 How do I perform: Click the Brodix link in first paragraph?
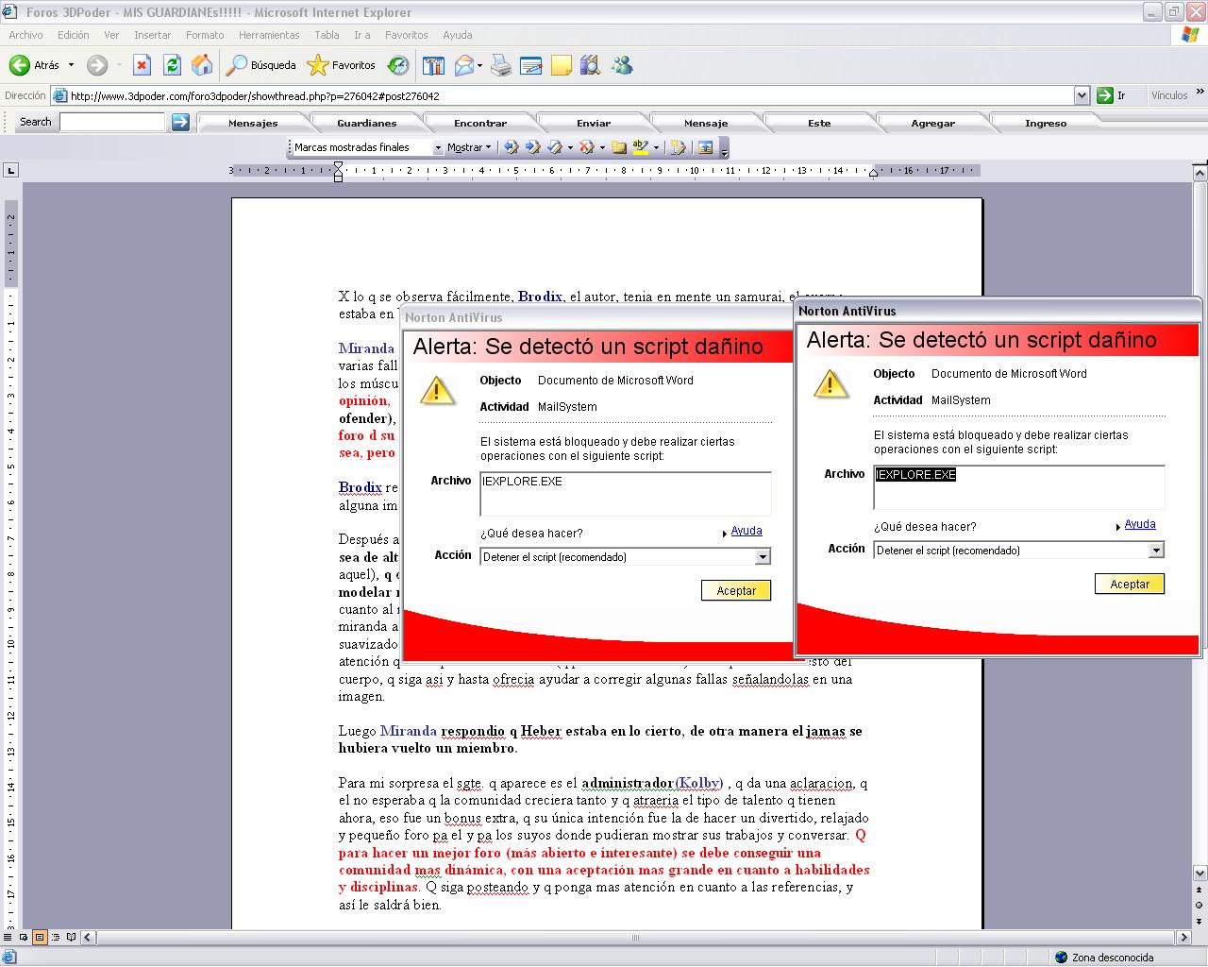tap(540, 297)
